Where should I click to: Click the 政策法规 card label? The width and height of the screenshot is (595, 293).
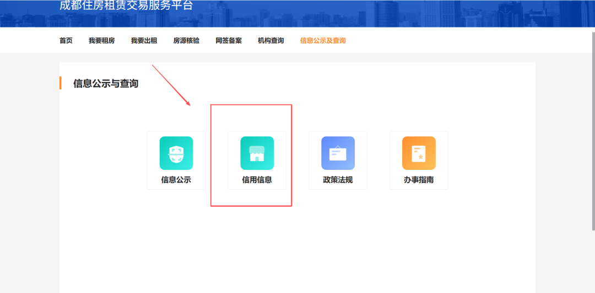coord(338,180)
